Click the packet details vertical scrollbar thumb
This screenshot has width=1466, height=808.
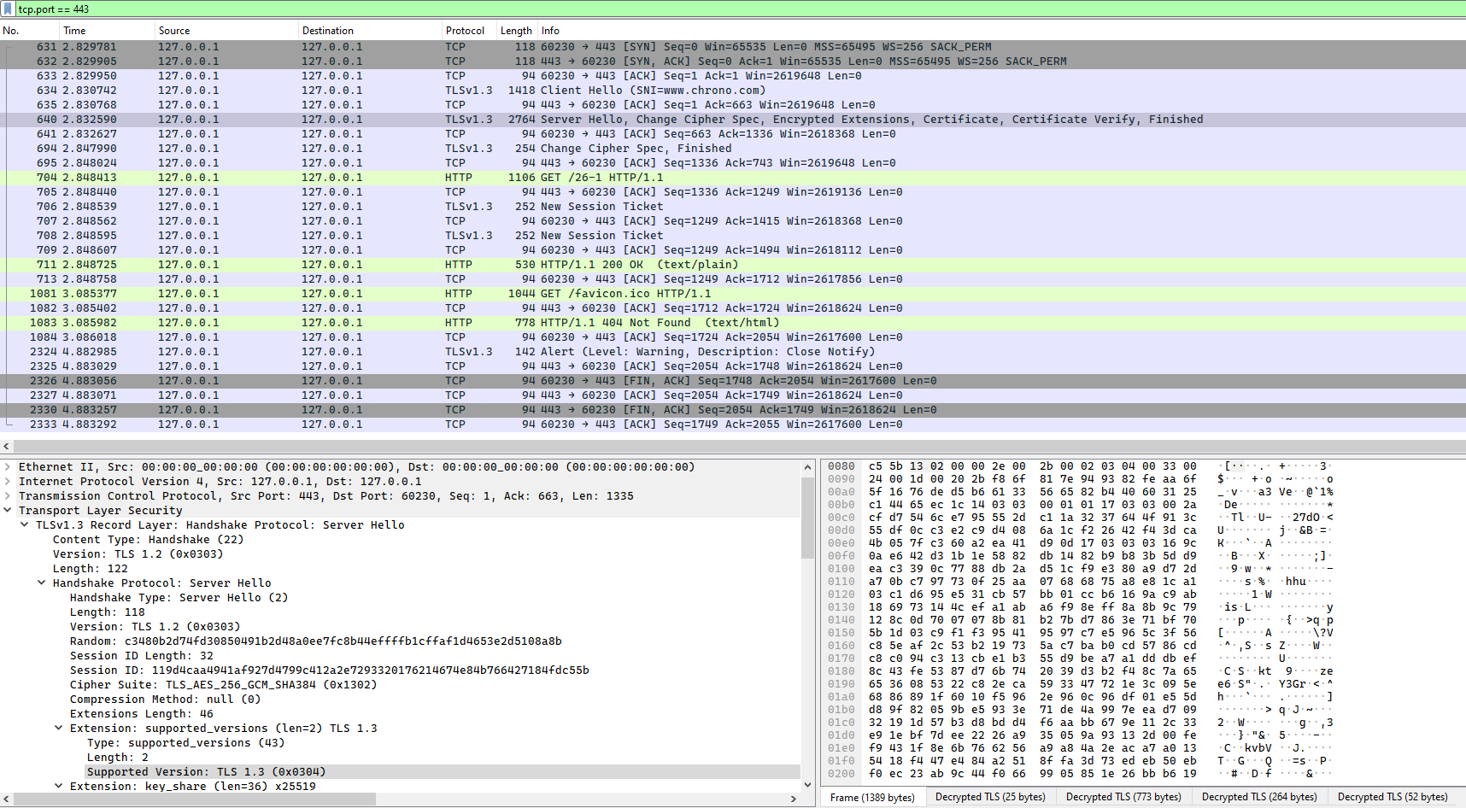807,517
